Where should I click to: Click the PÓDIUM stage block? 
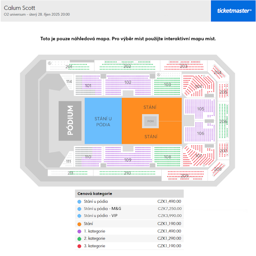point(70,121)
